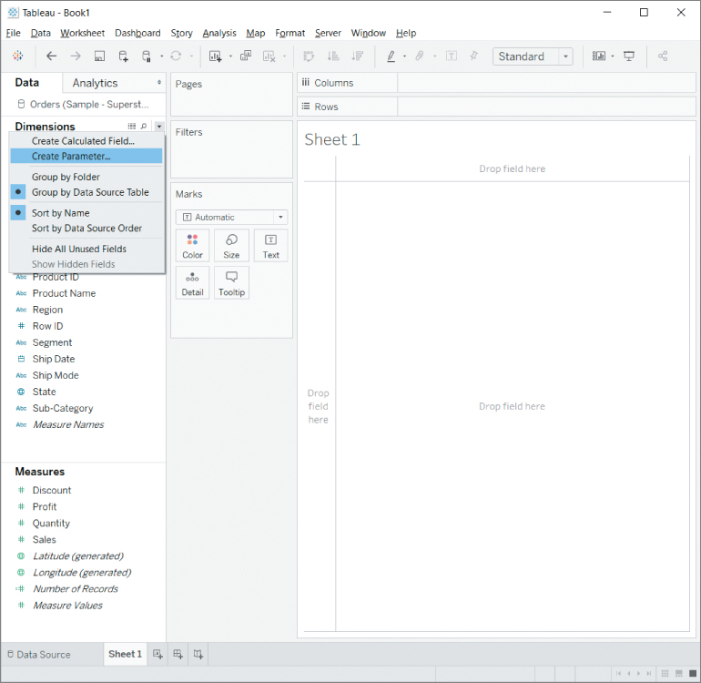The width and height of the screenshot is (701, 683).
Task: Click the Duplicate sheet icon
Action: (246, 56)
